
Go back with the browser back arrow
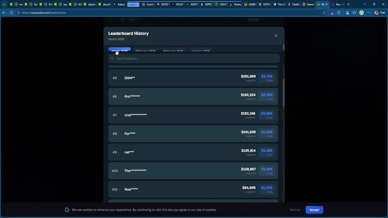[4, 13]
